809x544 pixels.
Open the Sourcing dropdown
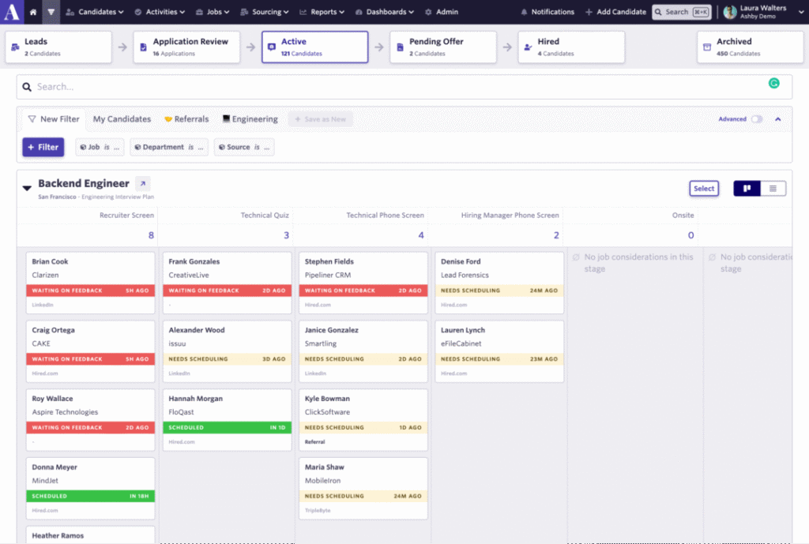(x=265, y=12)
